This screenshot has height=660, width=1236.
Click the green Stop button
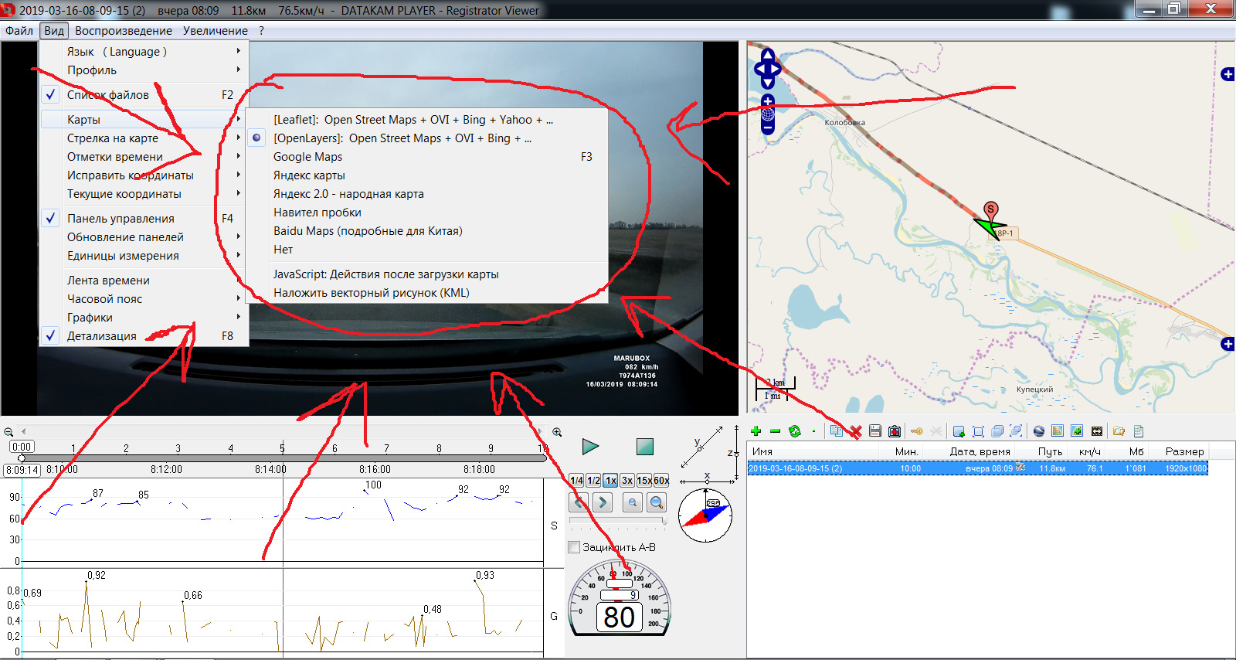click(x=645, y=447)
